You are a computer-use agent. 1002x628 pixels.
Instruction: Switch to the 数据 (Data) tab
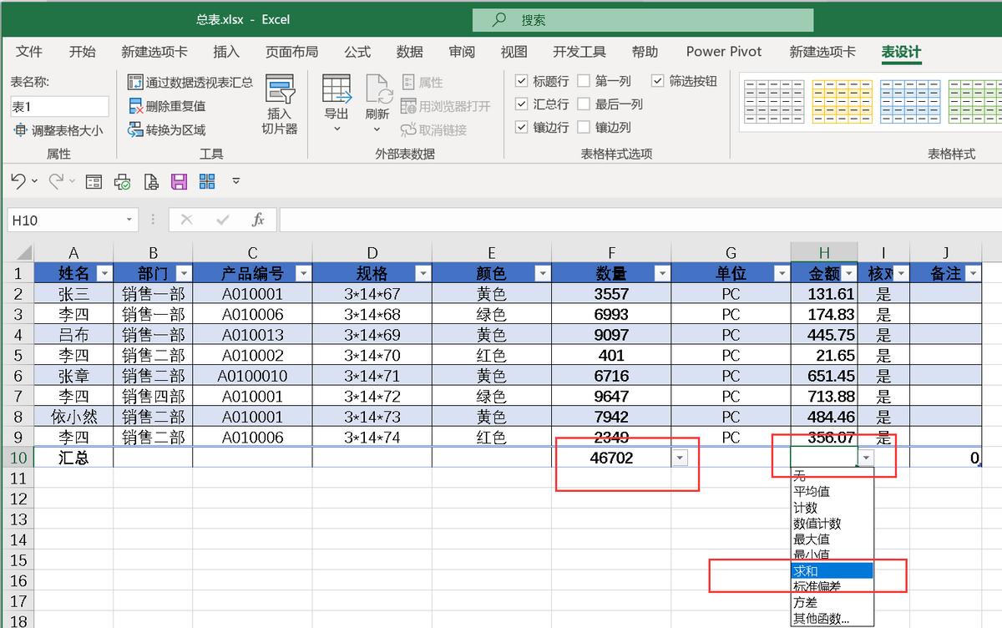tap(410, 52)
